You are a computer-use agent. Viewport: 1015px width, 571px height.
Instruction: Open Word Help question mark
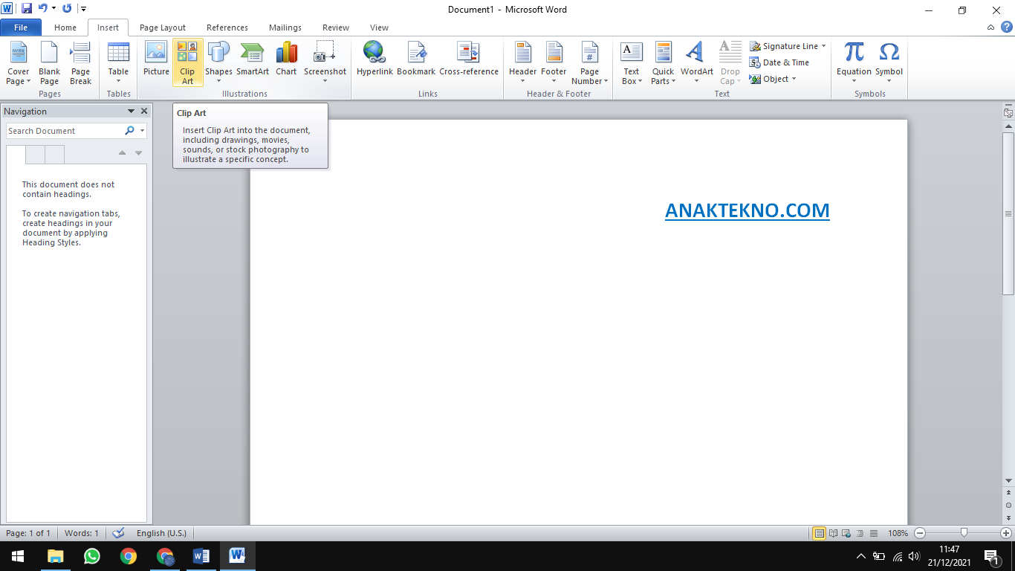click(x=1006, y=28)
